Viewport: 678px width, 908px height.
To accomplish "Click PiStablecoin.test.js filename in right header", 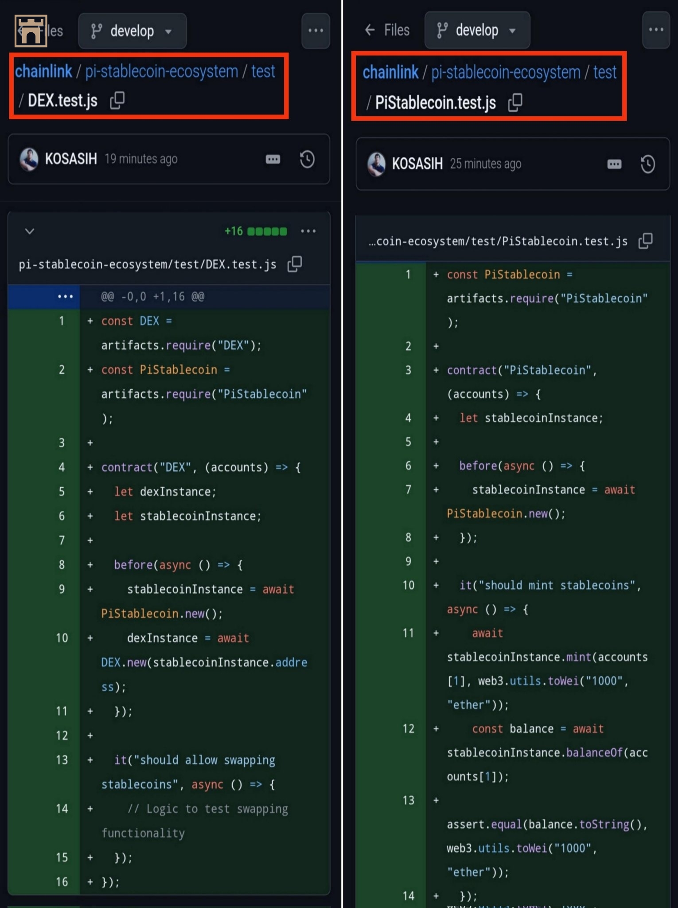I will (x=436, y=102).
